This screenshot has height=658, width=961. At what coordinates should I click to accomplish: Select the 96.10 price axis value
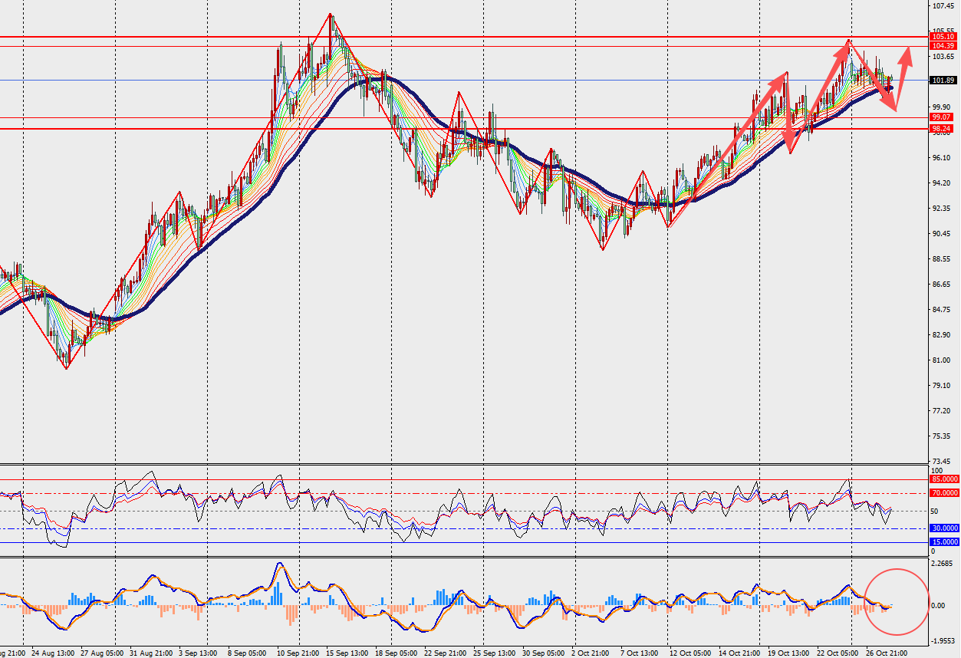coord(943,158)
